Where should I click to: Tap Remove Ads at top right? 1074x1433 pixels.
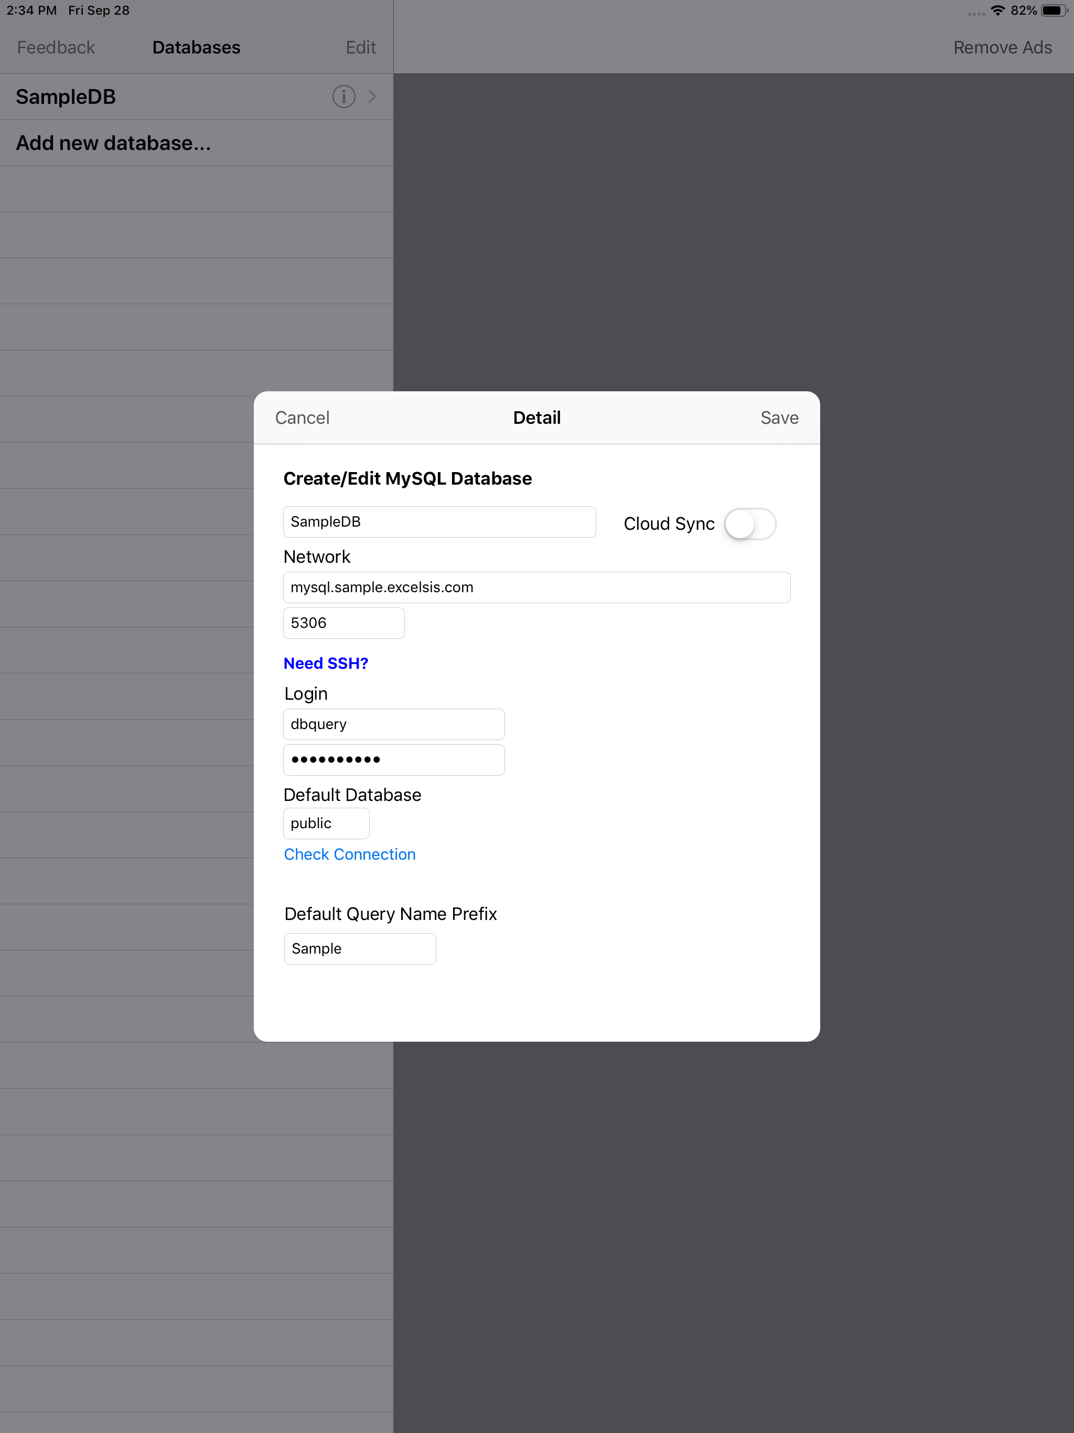[x=1002, y=47]
